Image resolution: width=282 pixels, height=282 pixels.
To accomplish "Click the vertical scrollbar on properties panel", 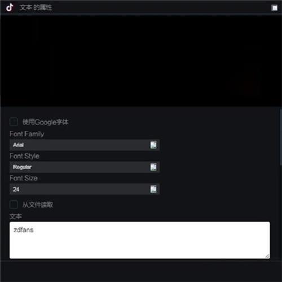I will coord(281,137).
